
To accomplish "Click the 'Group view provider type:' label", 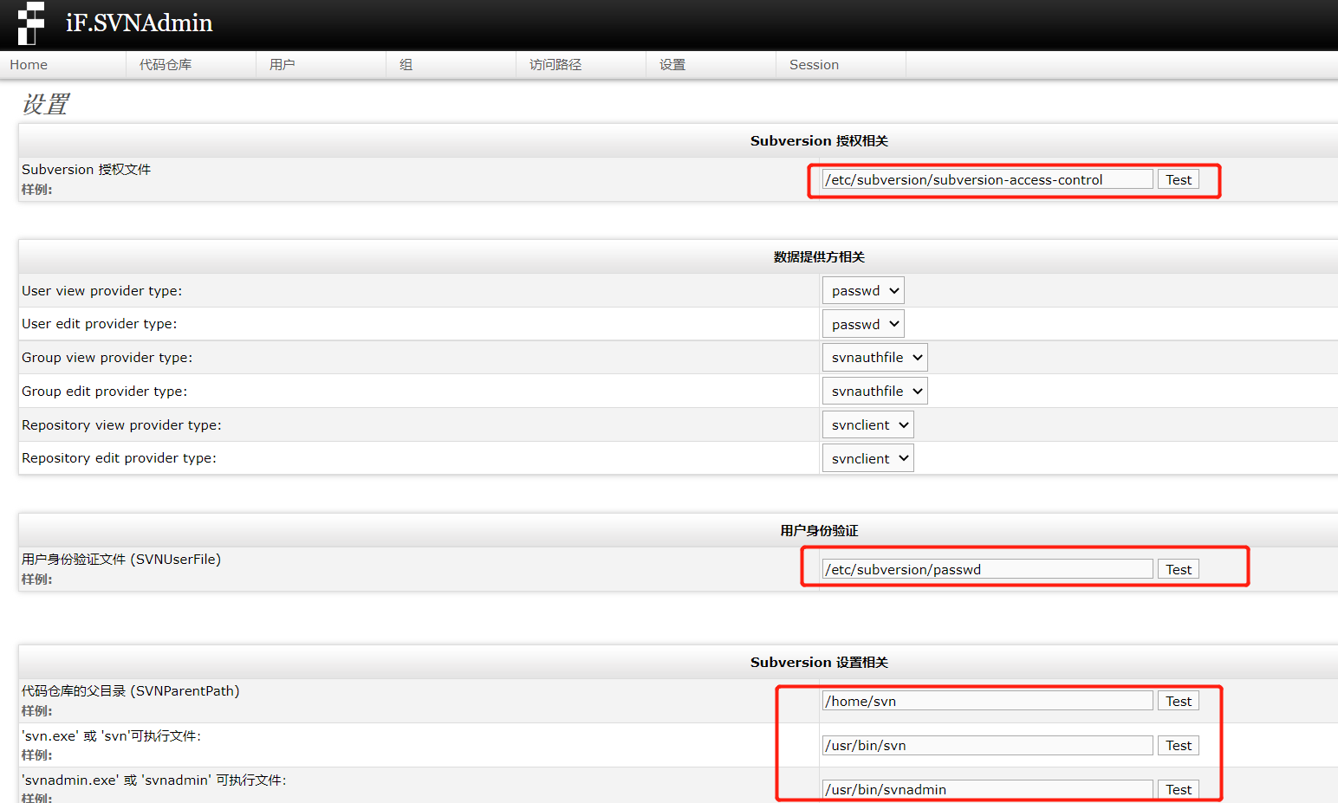I will click(107, 358).
